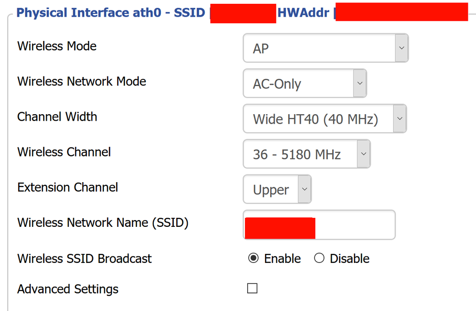Screen dimensions: 476x311
Task: Click the 36 - 5180 MHz channel selector
Action: click(x=306, y=154)
